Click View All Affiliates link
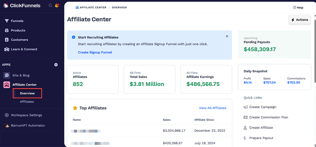The image size is (316, 147). 213,108
